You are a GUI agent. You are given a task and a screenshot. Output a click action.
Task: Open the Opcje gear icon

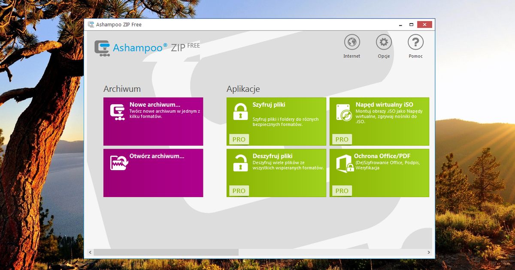[x=384, y=42]
